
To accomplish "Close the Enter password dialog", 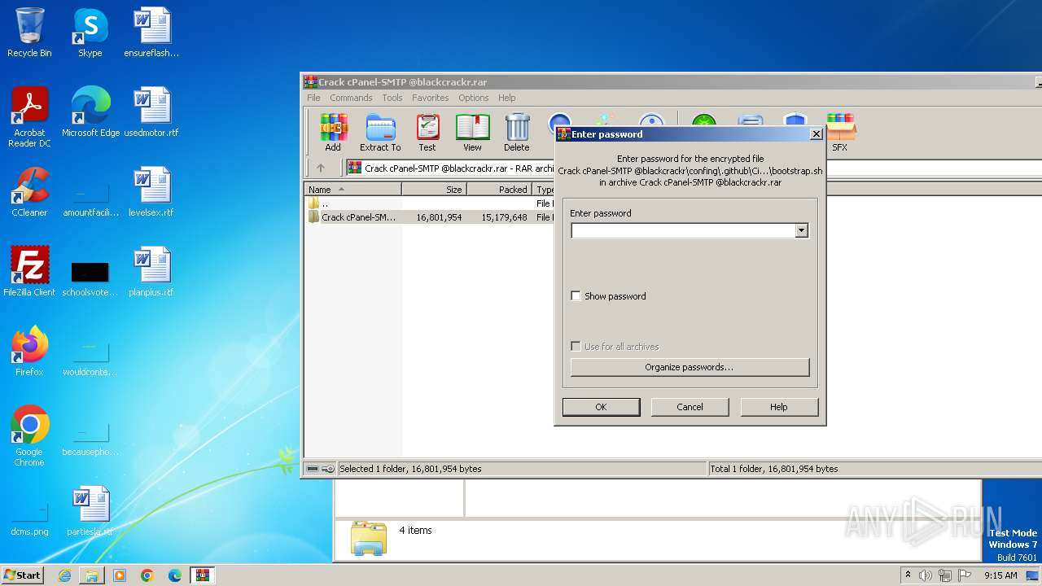I will pos(817,134).
